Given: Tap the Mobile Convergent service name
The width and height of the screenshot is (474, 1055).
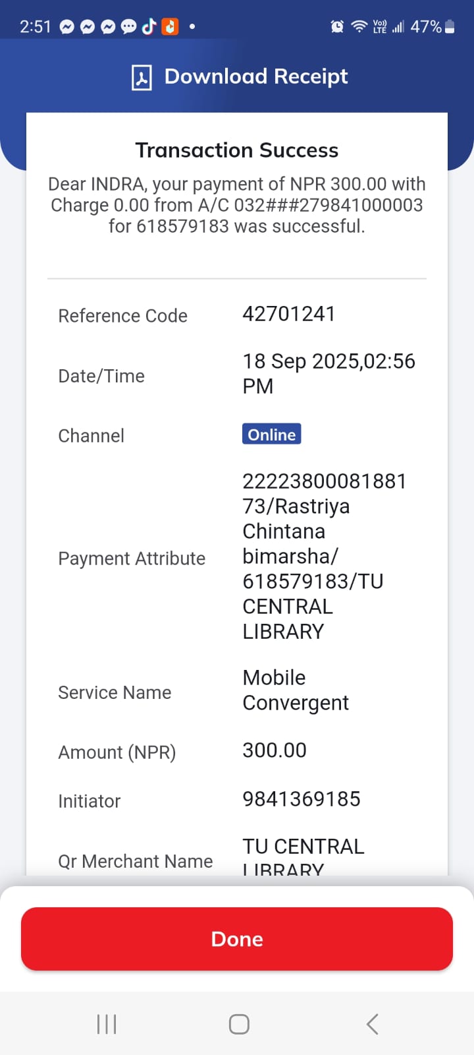Looking at the screenshot, I should tap(296, 690).
